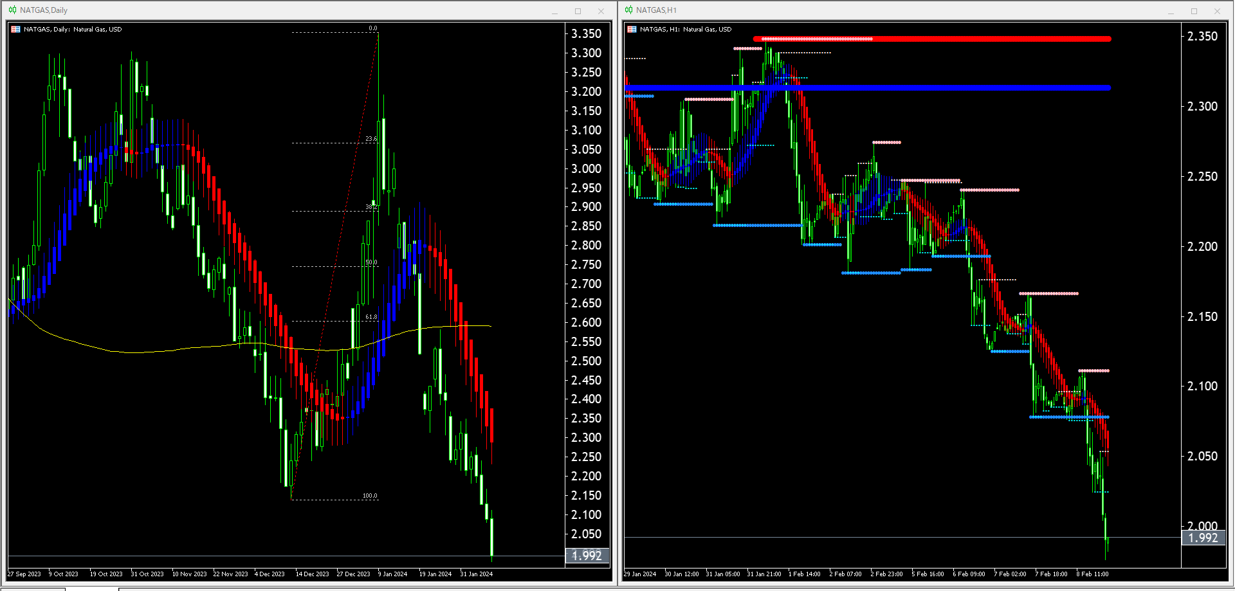Image resolution: width=1235 pixels, height=591 pixels.
Task: Click the flag icon in the H1 chart
Action: (x=632, y=30)
